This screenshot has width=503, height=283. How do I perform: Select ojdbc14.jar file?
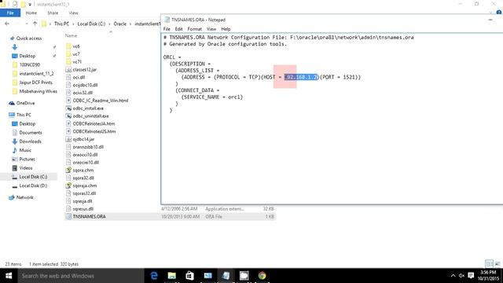point(83,139)
